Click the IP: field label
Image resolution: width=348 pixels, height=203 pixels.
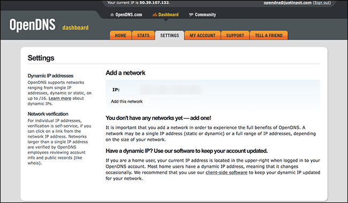pos(116,90)
